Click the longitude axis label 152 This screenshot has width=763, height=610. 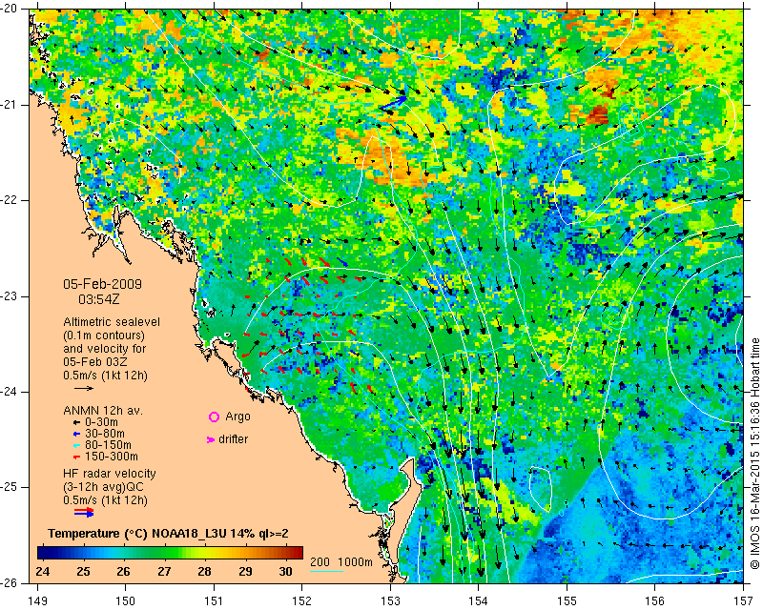pos(301,601)
